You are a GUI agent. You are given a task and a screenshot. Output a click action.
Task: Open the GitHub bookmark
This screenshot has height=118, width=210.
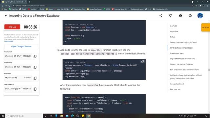coord(41,9)
